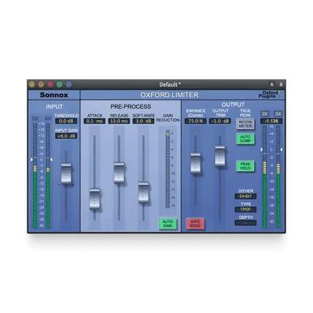313x313 pixels.
Task: Click the Gain Reduction meter
Action: 168,170
